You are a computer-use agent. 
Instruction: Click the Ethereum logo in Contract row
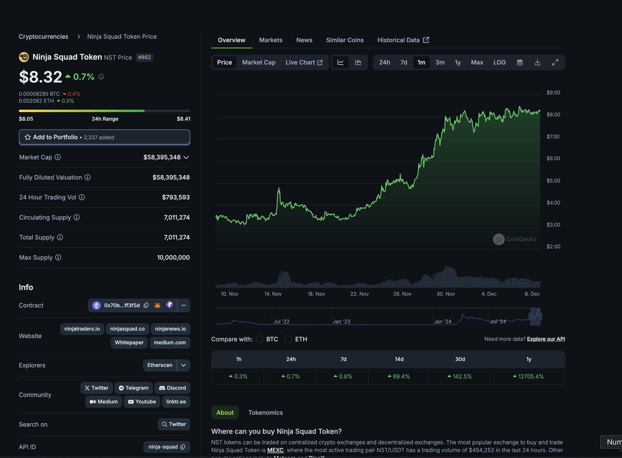pyautogui.click(x=96, y=306)
